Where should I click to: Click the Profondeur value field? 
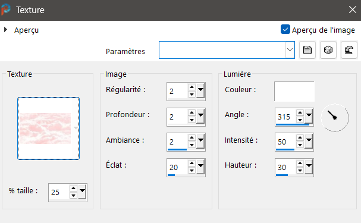tap(177, 117)
